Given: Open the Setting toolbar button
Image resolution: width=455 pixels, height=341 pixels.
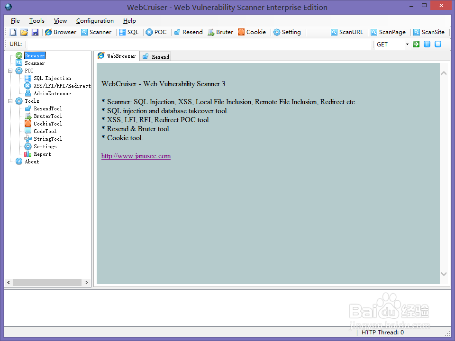Looking at the screenshot, I should coord(287,32).
